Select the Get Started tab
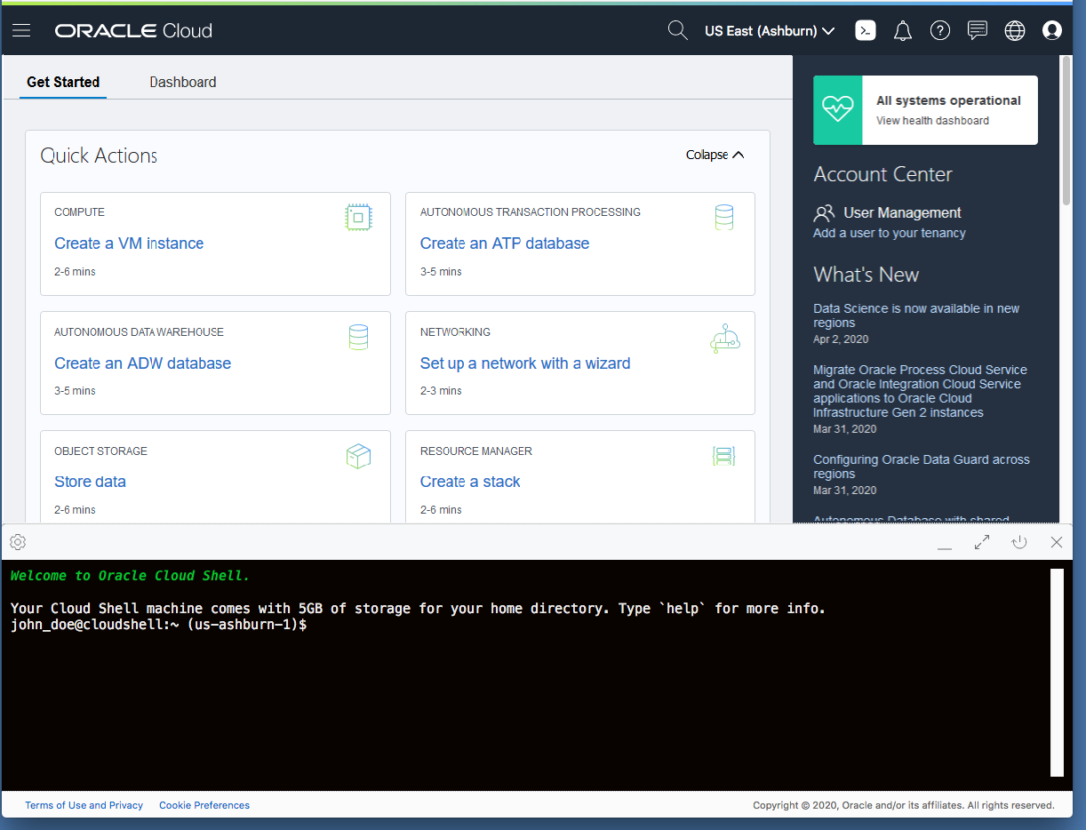 pos(62,82)
